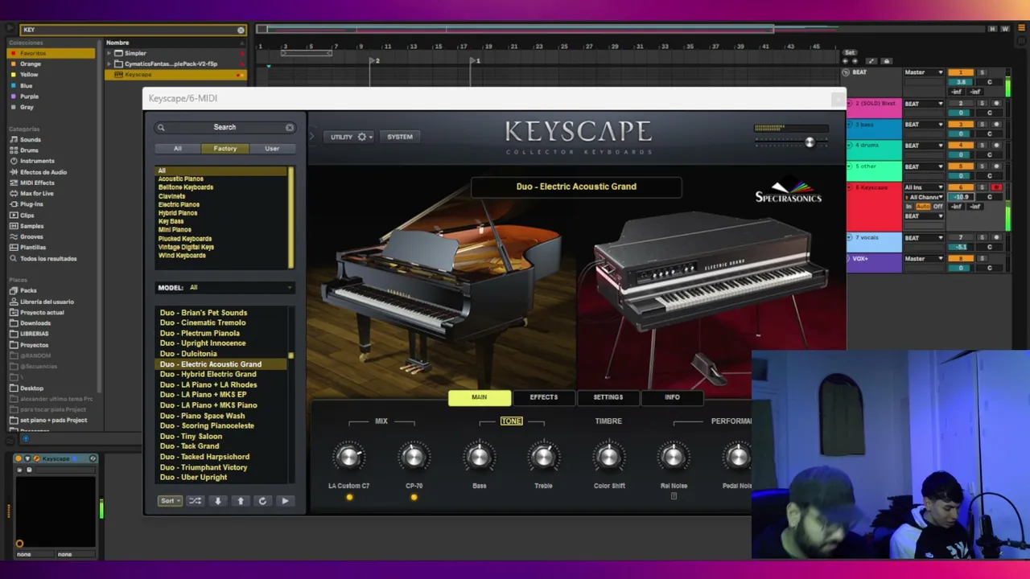Open the Clips browser category
This screenshot has height=579, width=1030.
pos(27,216)
